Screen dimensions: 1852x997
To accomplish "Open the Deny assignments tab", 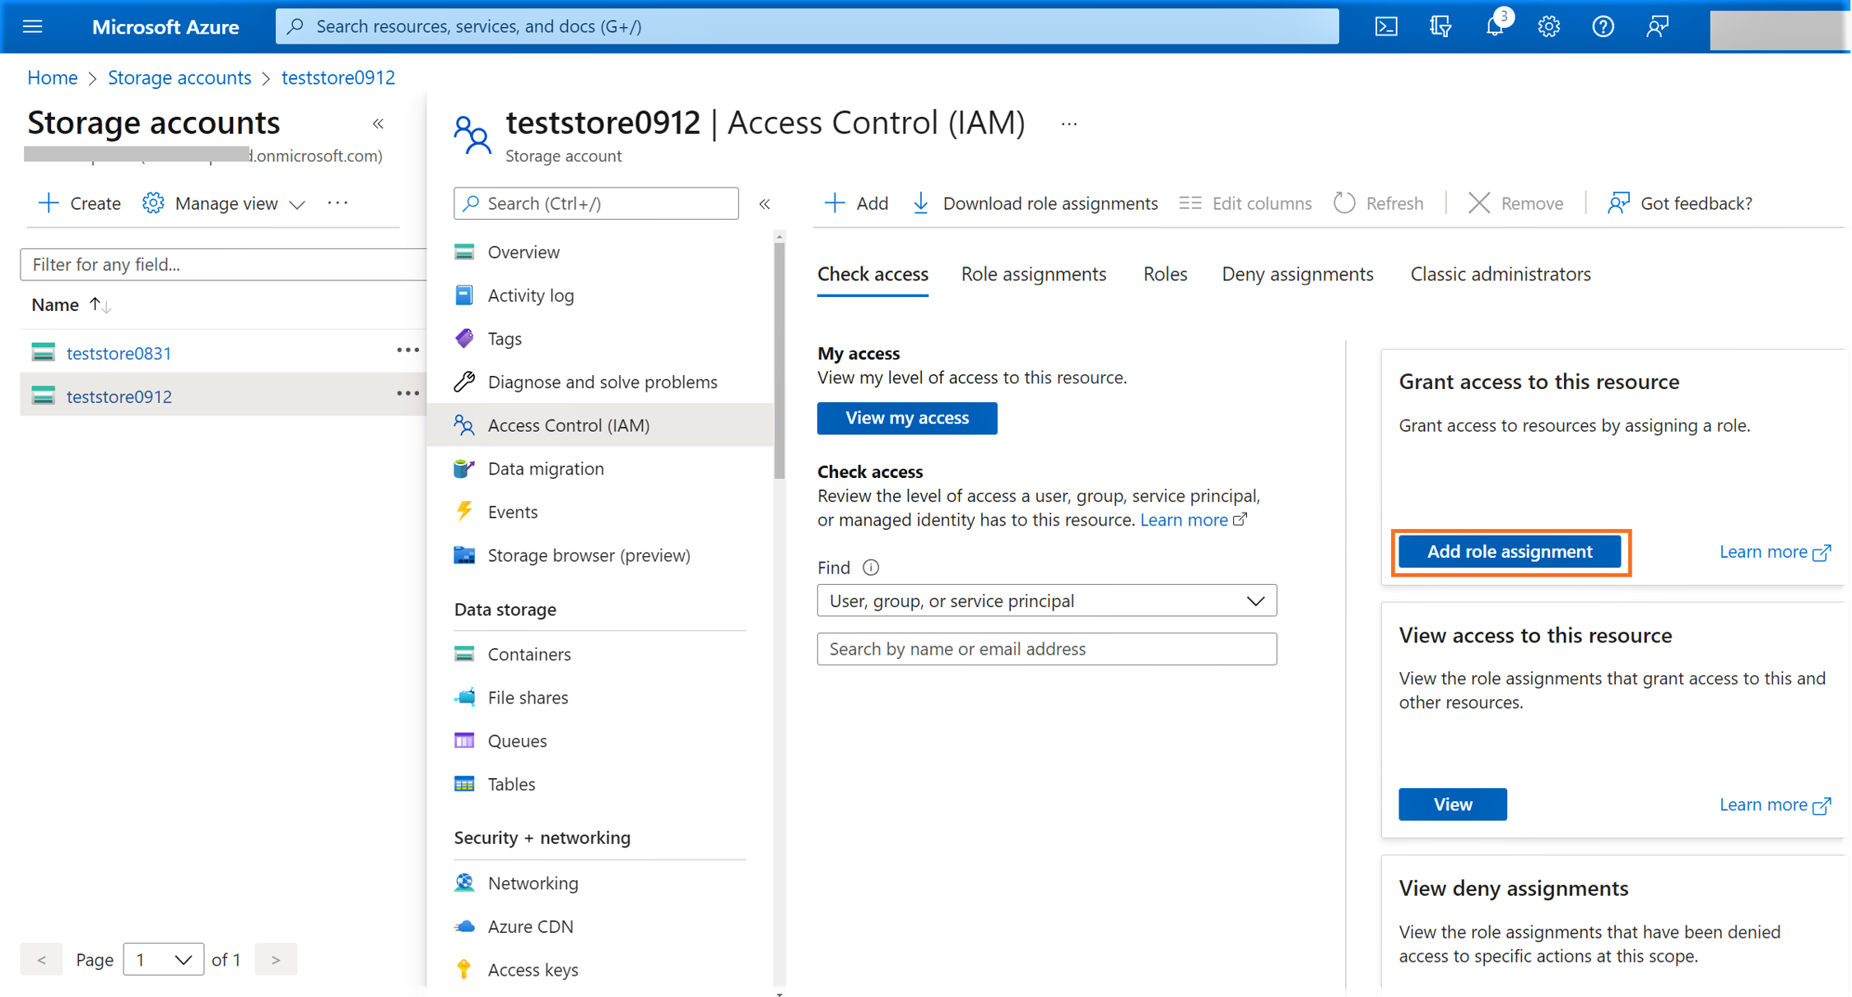I will pyautogui.click(x=1297, y=274).
